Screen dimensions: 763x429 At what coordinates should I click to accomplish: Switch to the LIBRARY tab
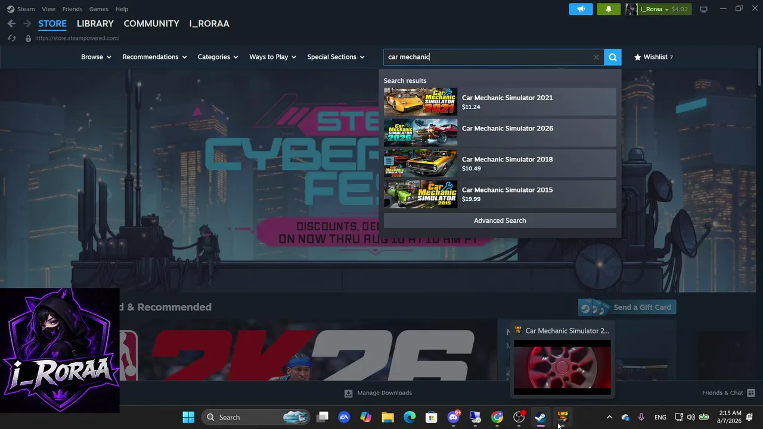pos(95,23)
